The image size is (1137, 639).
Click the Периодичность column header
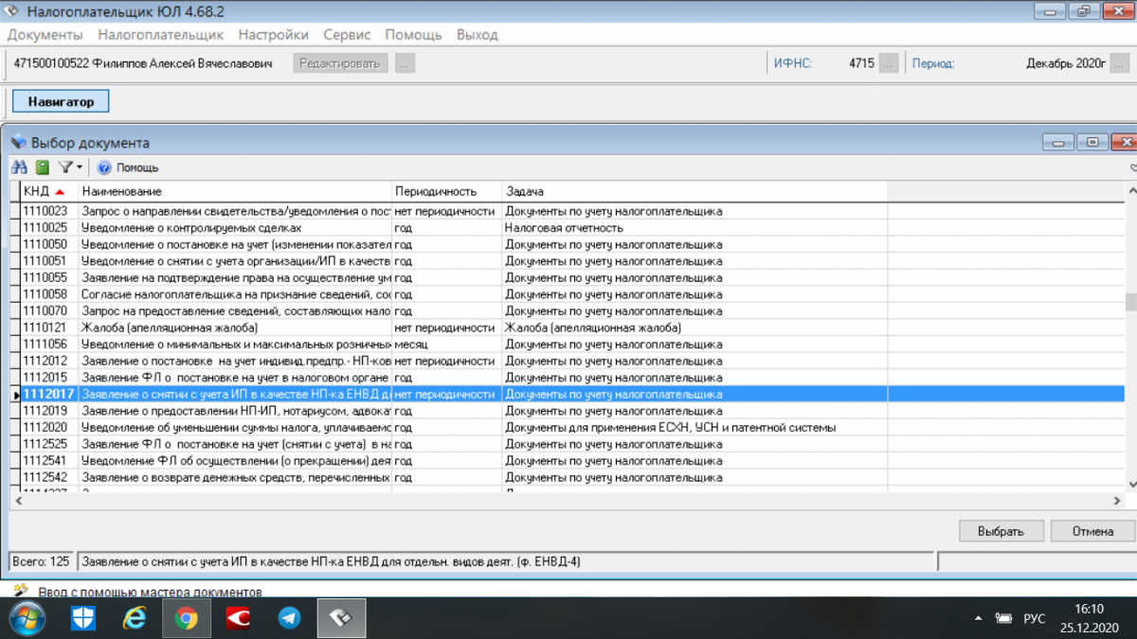click(445, 191)
